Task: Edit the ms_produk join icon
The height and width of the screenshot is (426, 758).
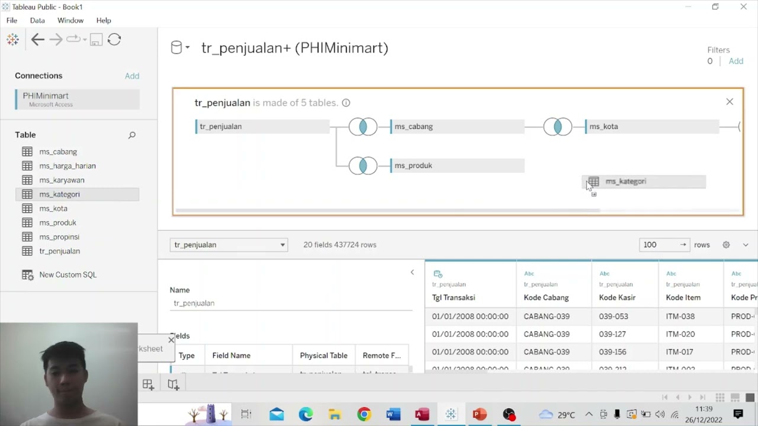Action: pyautogui.click(x=363, y=166)
